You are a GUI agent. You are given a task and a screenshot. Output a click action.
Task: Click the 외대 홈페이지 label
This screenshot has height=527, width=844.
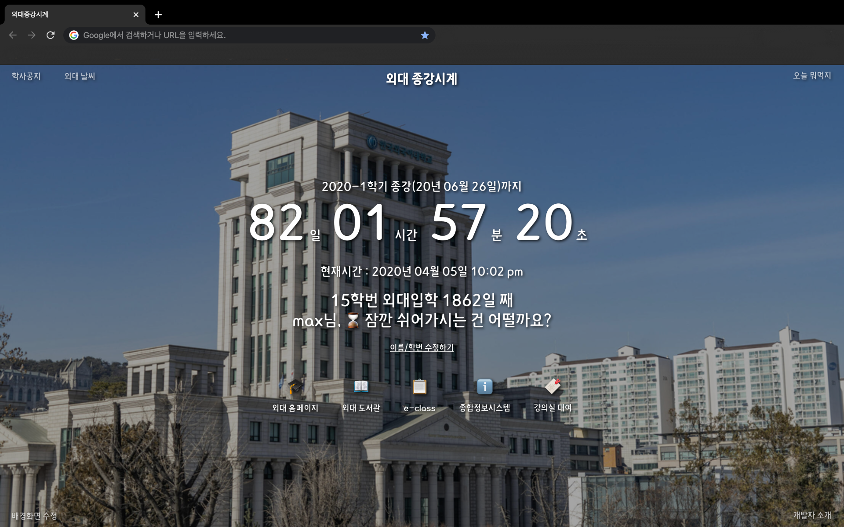pyautogui.click(x=295, y=408)
